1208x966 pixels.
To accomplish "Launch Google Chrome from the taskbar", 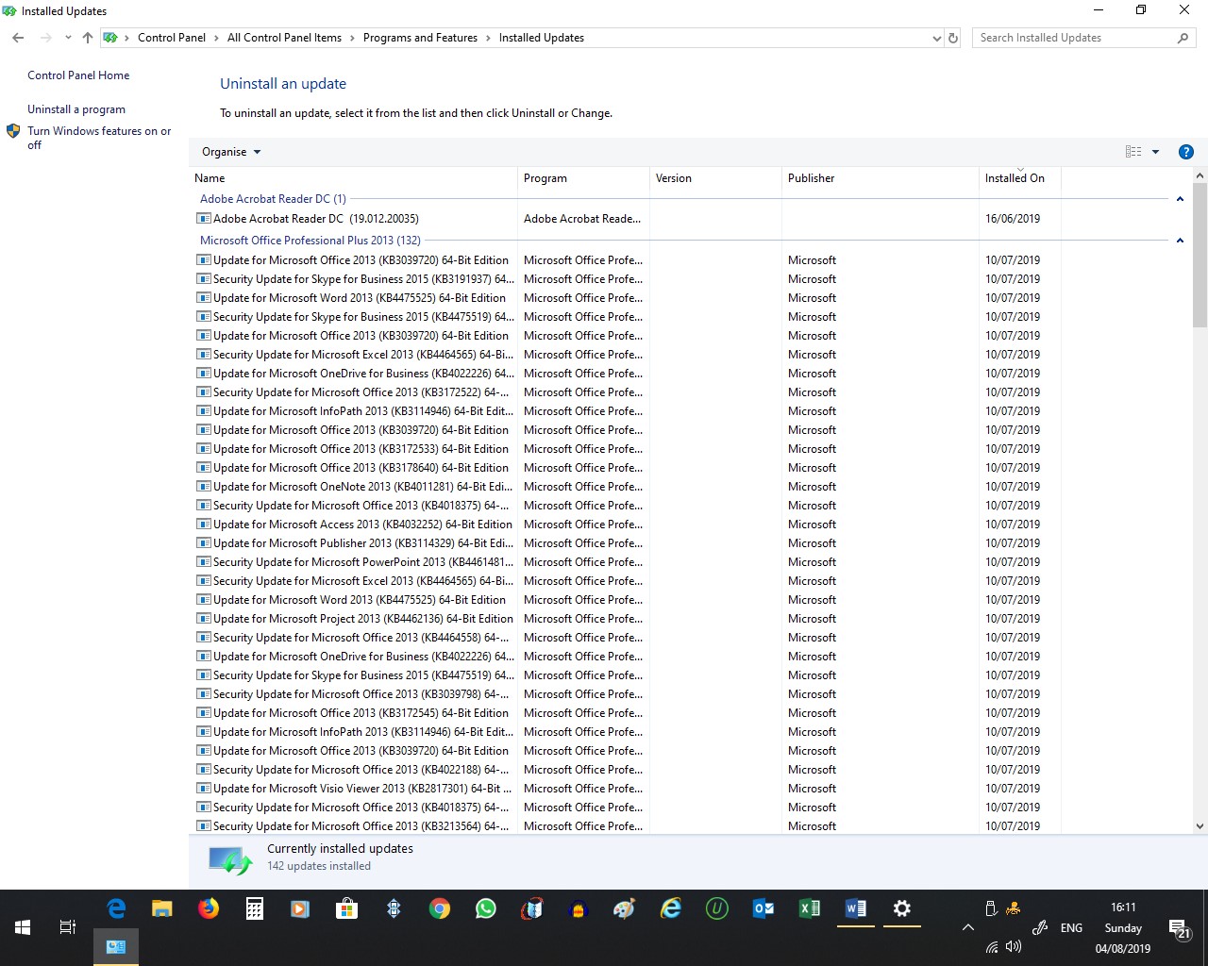I will point(439,908).
